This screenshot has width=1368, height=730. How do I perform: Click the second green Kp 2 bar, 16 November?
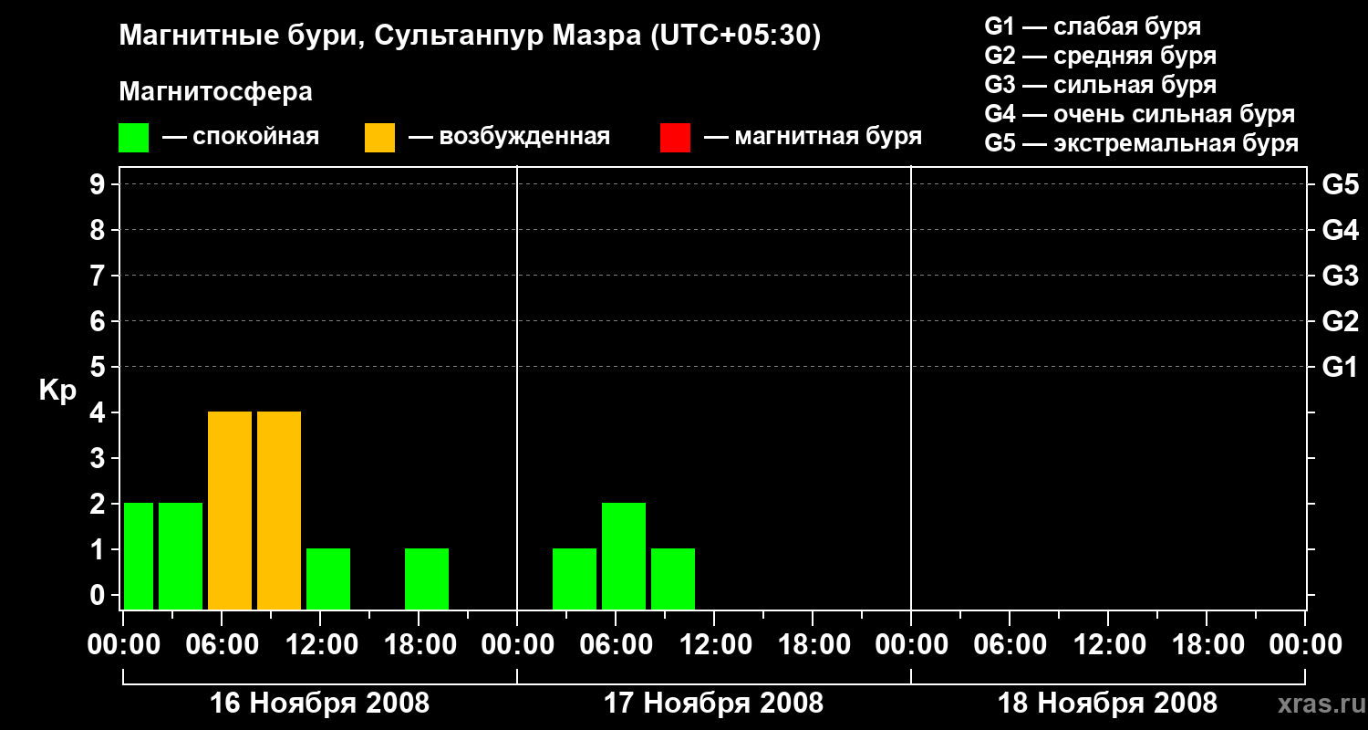click(181, 556)
